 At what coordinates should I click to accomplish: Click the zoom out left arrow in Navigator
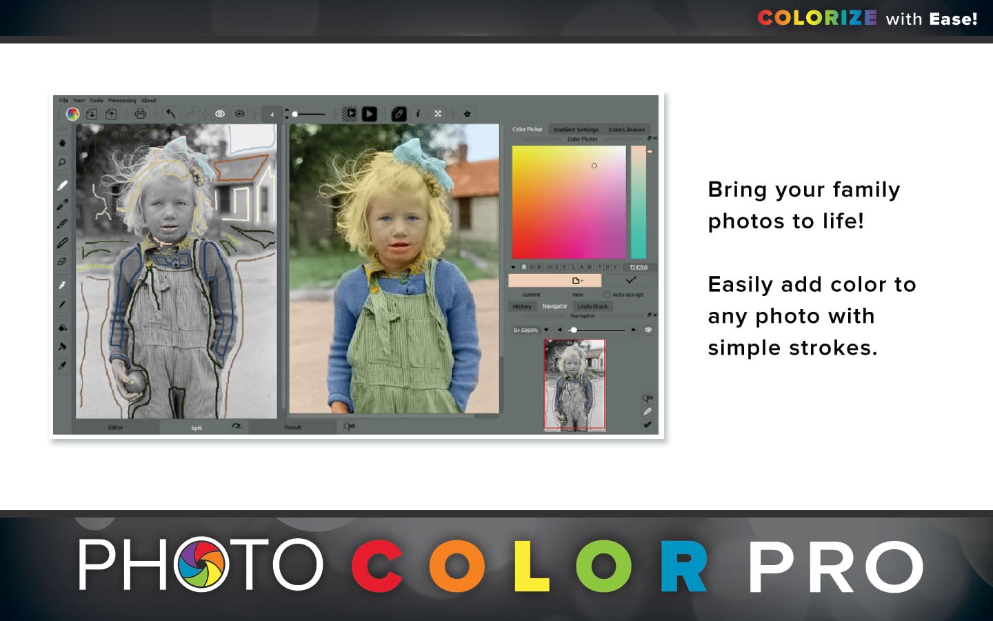pos(559,330)
